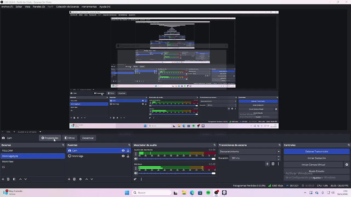Click Propiedades button for Cam
The image size is (351, 197).
tap(50, 138)
